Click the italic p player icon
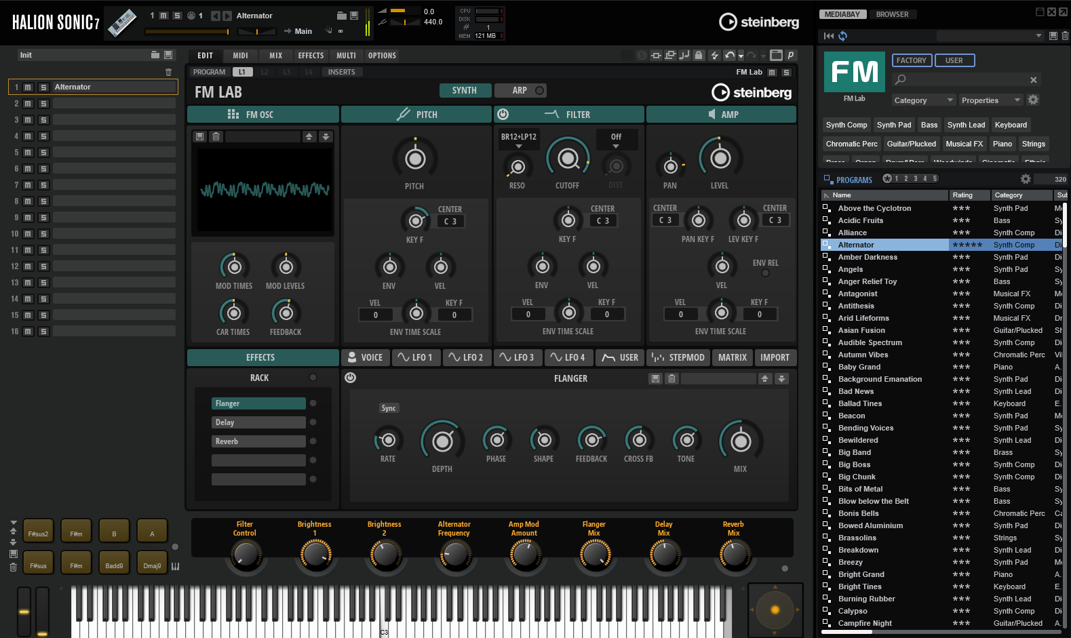Image resolution: width=1071 pixels, height=638 pixels. (x=791, y=56)
